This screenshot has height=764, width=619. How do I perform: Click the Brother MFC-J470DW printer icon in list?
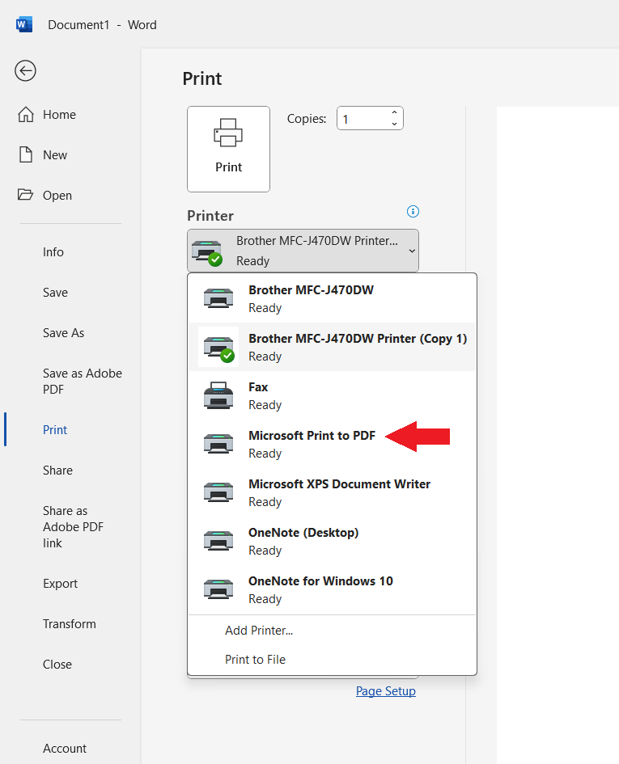pyautogui.click(x=218, y=298)
